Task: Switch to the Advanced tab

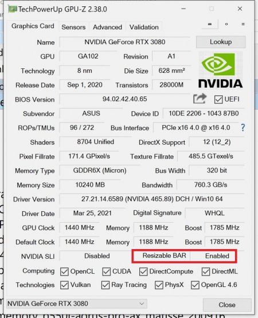Action: coord(108,27)
